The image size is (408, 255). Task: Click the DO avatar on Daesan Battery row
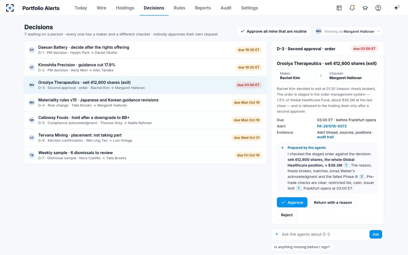coord(32,50)
